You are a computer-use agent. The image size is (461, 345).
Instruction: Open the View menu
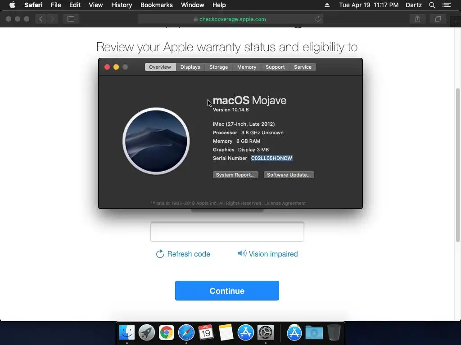click(95, 5)
